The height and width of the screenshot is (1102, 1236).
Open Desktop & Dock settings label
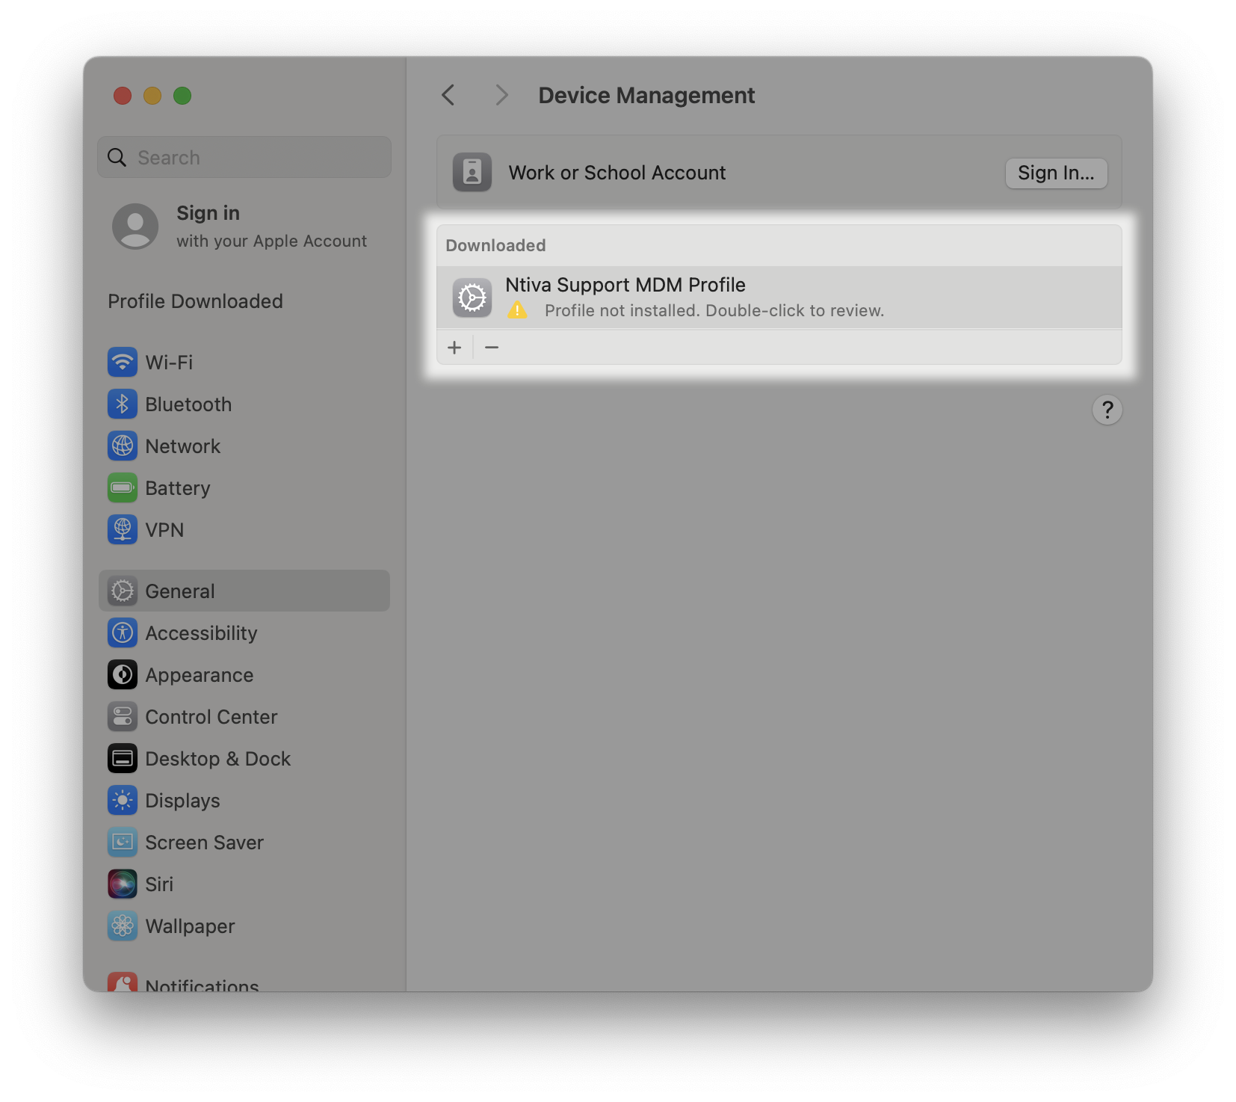[x=218, y=759]
